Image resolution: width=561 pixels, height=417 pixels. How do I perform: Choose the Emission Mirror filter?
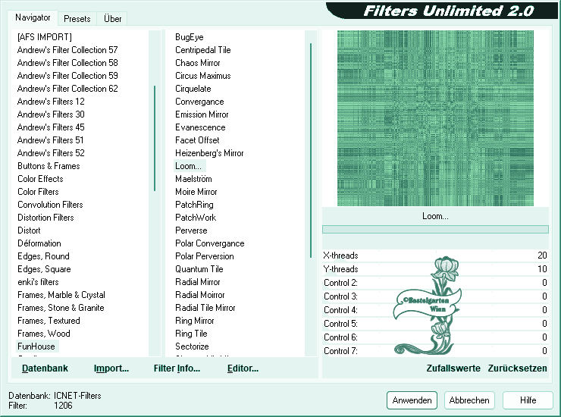(x=202, y=114)
